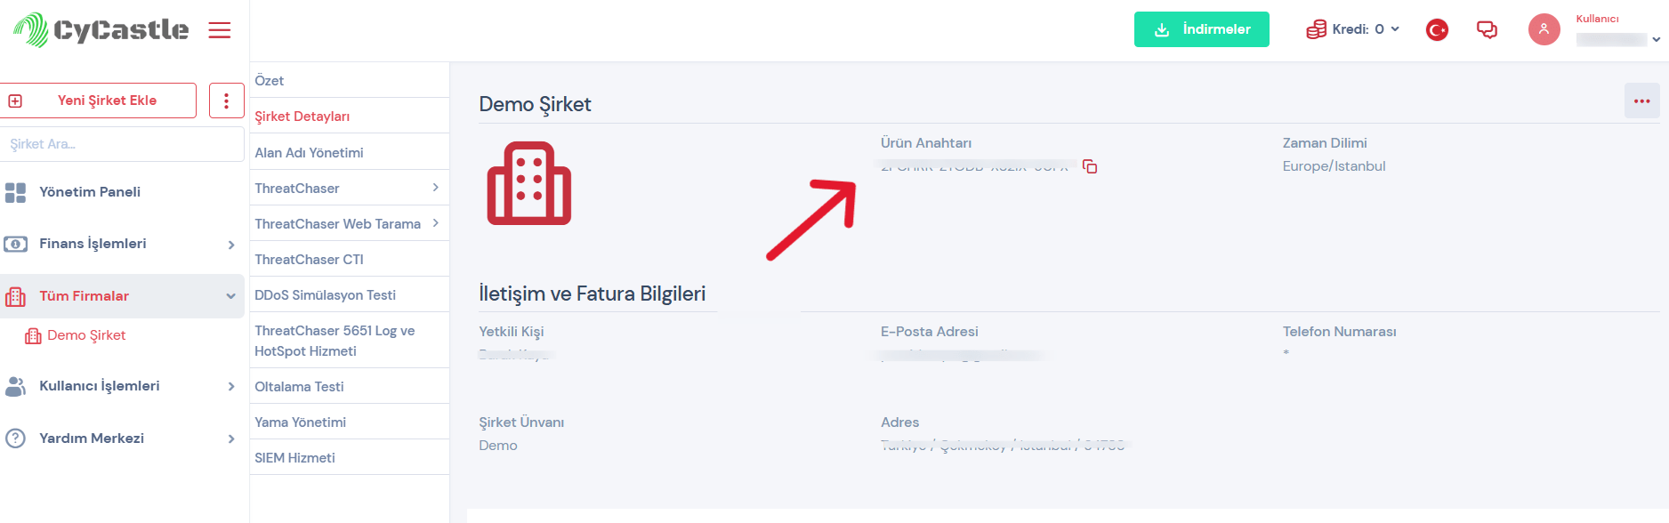Open the Alan Adı Yönetimi tab
The height and width of the screenshot is (523, 1669).
309,153
